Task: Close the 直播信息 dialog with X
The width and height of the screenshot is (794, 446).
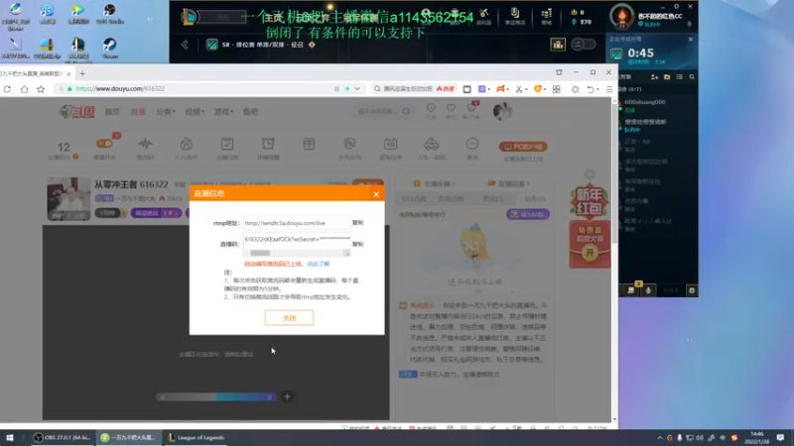Action: coord(376,194)
